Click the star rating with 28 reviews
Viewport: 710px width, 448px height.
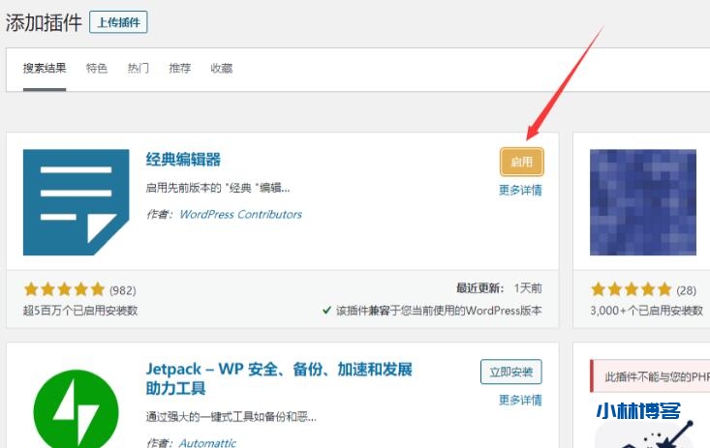coord(631,289)
